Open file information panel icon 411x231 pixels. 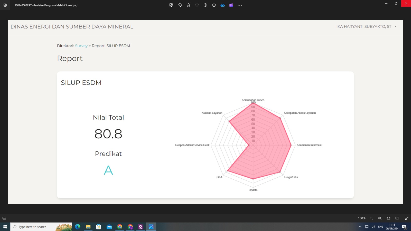(x=206, y=5)
